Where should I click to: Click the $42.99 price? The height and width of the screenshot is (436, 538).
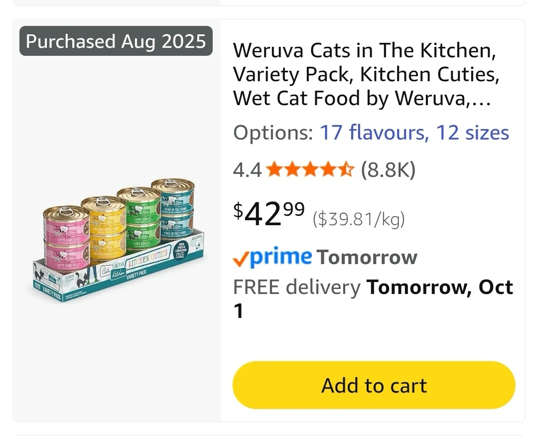pyautogui.click(x=269, y=214)
